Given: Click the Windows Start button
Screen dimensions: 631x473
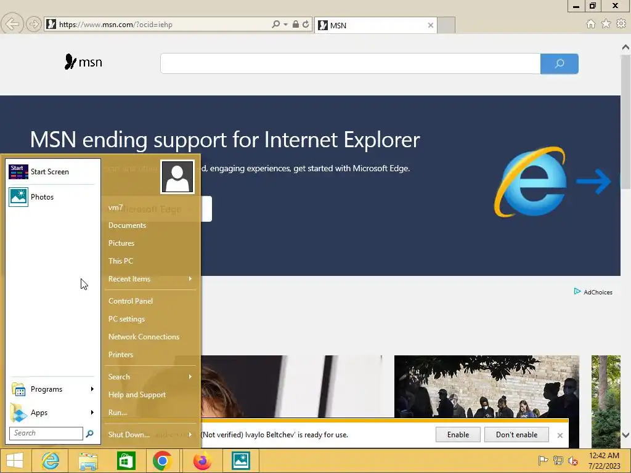Looking at the screenshot, I should point(15,461).
